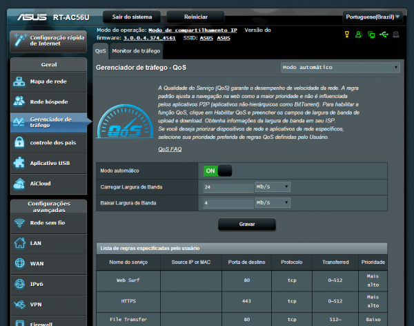Click the Porta de destino column header
The width and height of the screenshot is (414, 326).
(246, 262)
